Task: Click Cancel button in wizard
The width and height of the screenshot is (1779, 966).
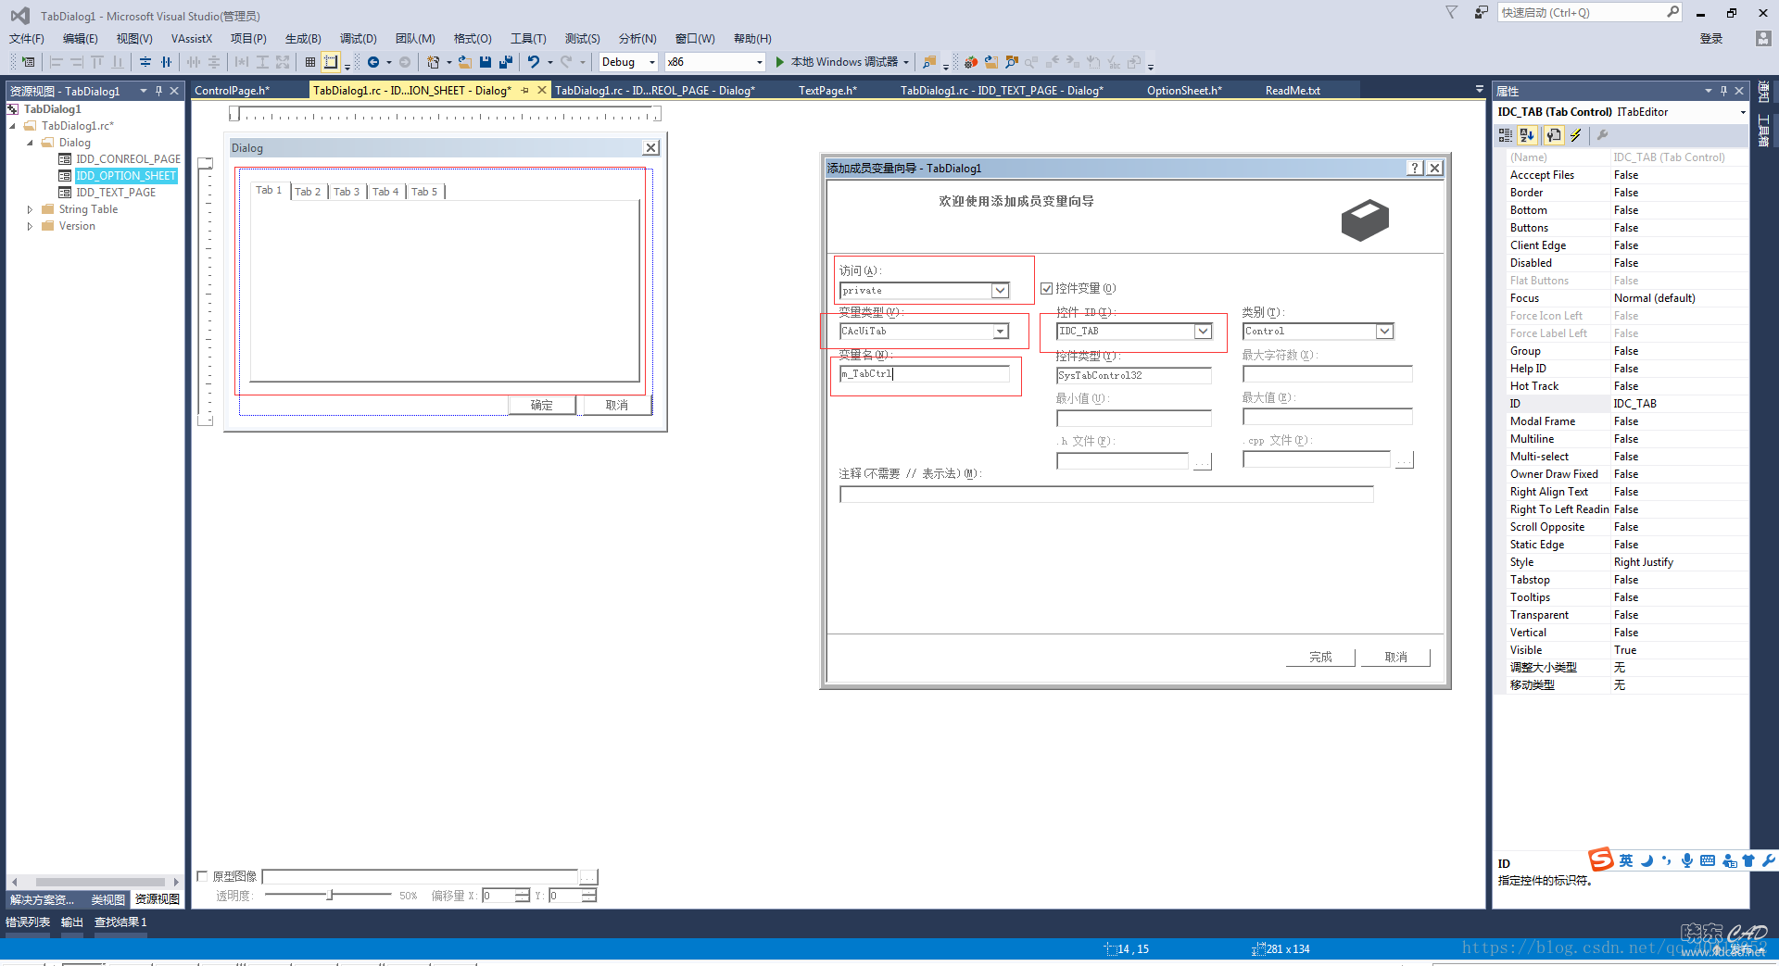Action: (1395, 657)
